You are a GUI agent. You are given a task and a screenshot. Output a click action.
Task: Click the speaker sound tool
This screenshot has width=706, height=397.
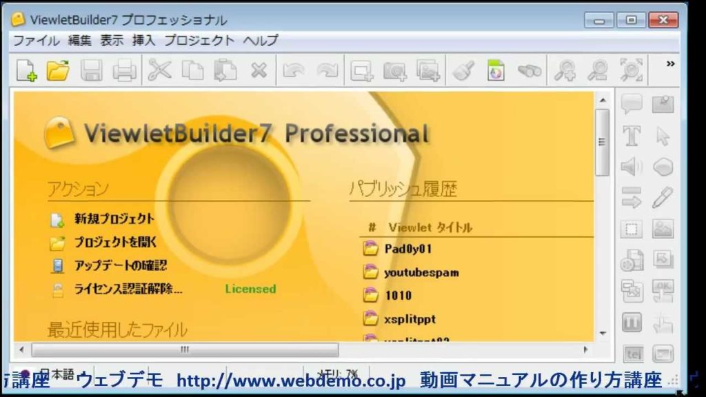click(x=632, y=167)
